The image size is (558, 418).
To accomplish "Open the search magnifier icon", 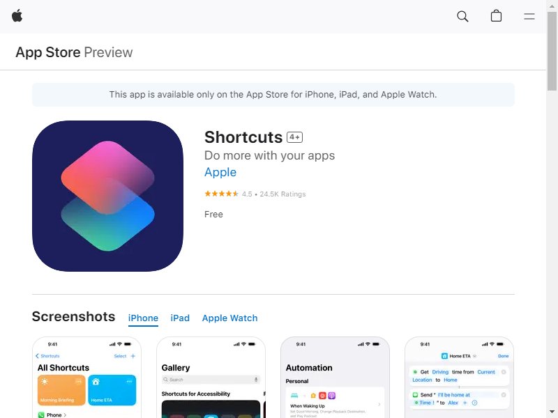I will click(462, 16).
